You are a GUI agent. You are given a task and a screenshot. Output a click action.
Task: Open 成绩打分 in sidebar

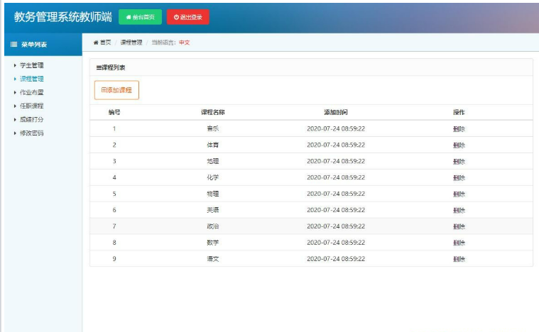32,119
